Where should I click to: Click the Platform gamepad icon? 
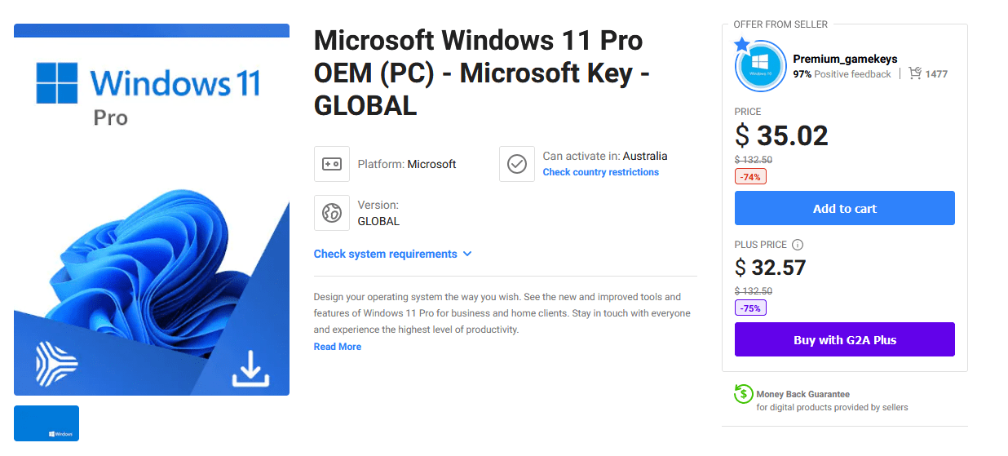pos(331,164)
